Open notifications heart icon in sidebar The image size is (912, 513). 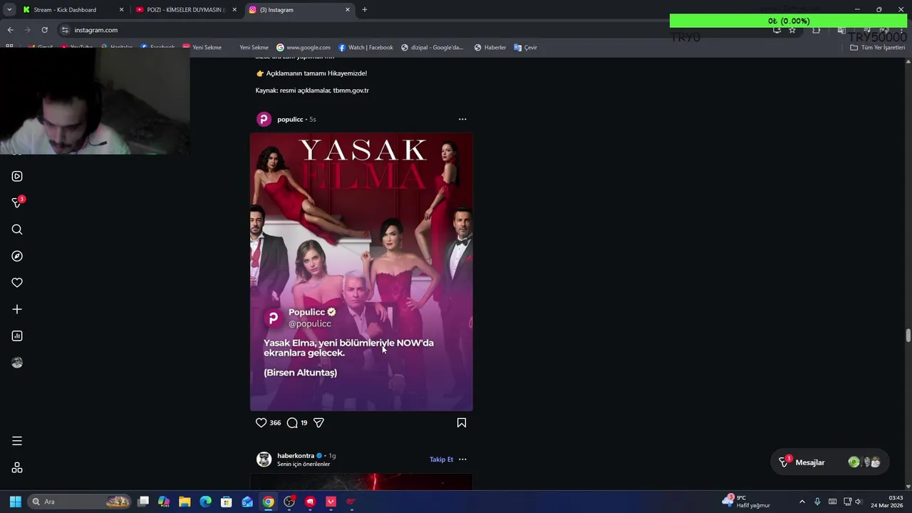pos(17,283)
